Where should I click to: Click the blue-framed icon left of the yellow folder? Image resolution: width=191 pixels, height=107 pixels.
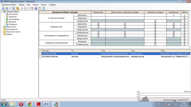pyautogui.click(x=13, y=8)
